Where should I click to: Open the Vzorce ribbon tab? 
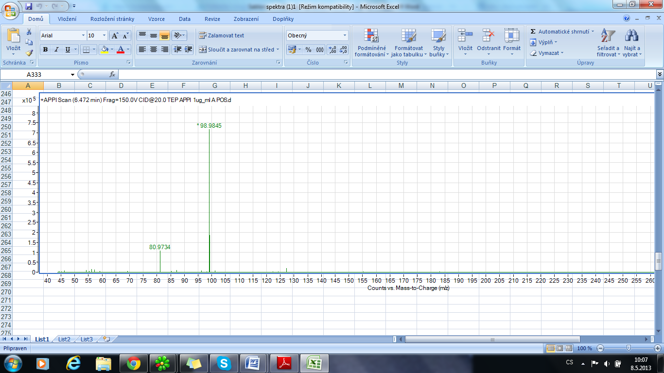[x=157, y=19]
